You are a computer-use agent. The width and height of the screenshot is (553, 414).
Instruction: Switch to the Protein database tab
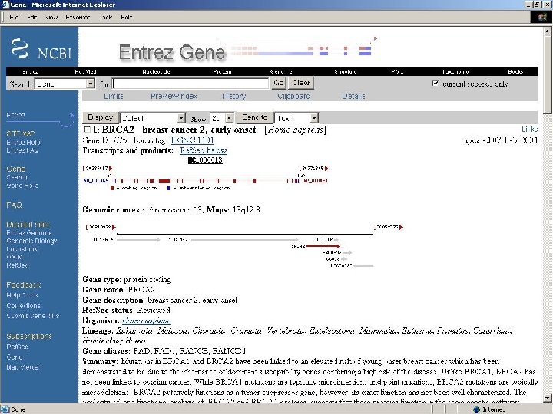click(222, 71)
